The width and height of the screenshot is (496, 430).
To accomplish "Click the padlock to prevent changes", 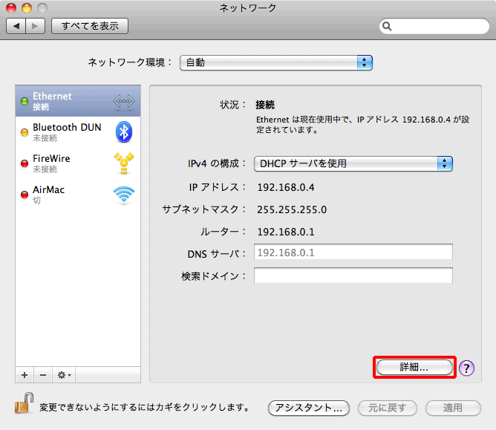I will (x=22, y=406).
